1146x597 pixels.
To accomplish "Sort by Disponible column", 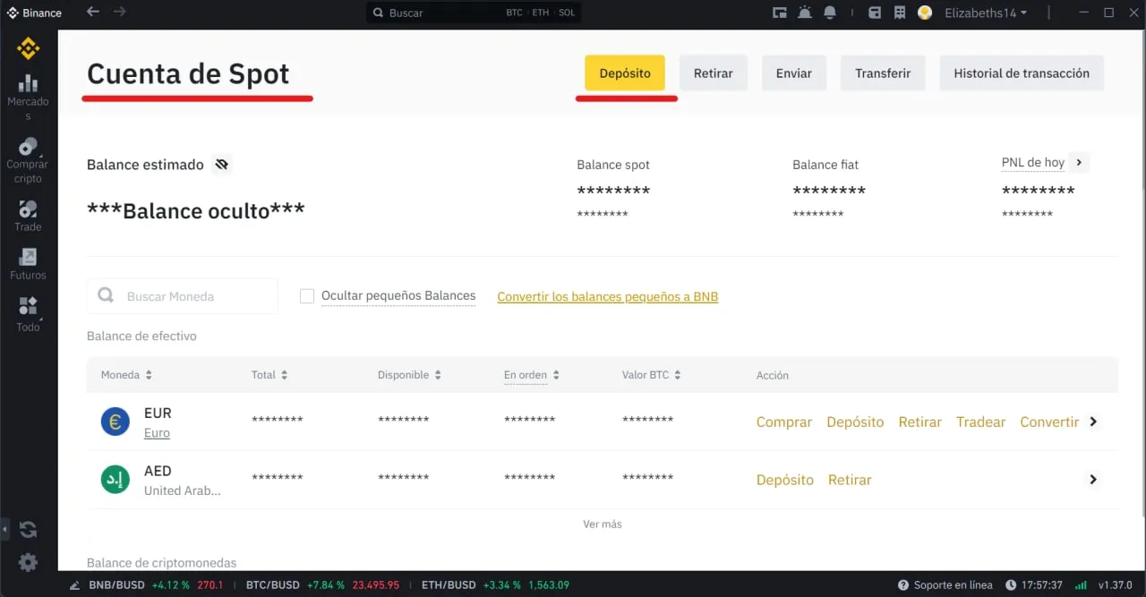I will [x=409, y=375].
